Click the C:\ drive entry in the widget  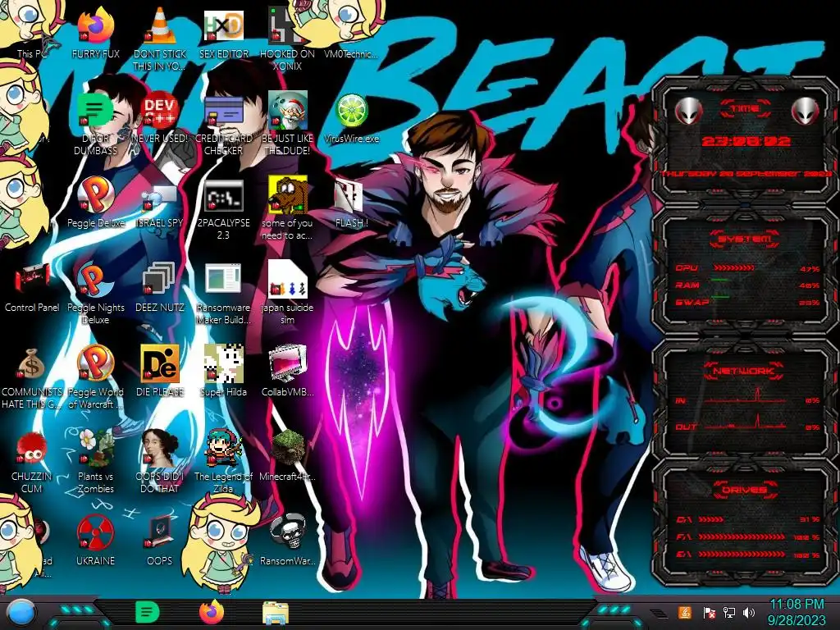click(x=747, y=519)
